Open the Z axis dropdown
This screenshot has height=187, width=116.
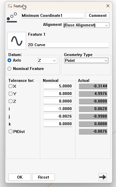[x=47, y=60]
